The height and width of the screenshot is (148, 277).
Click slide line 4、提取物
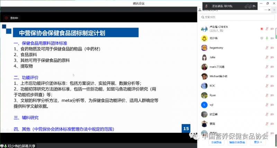[23, 66]
